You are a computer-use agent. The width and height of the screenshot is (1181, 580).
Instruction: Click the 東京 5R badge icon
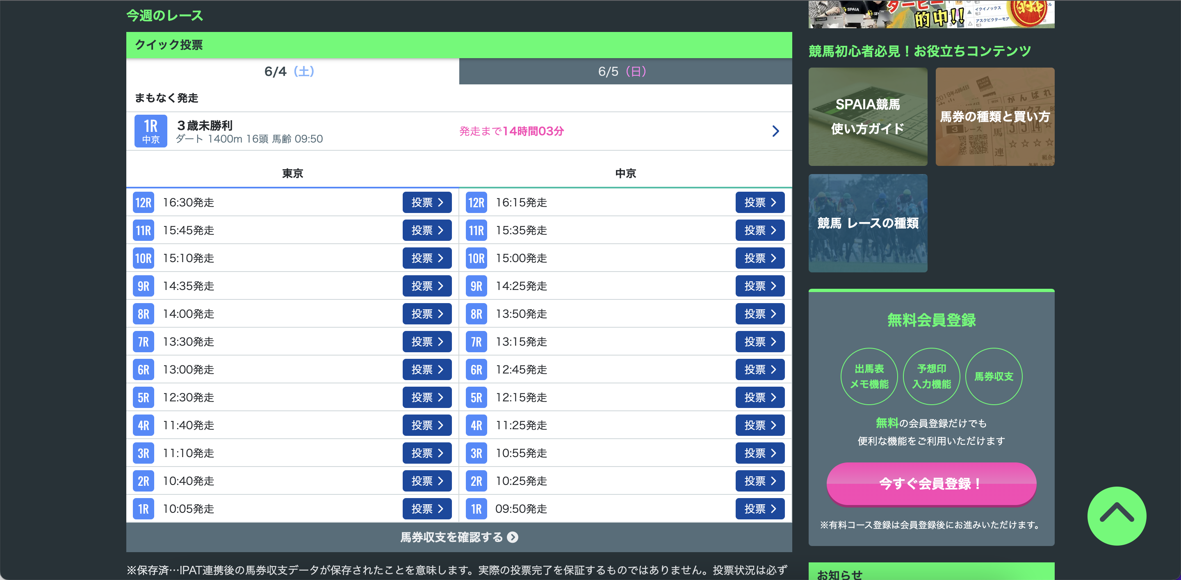(x=144, y=397)
